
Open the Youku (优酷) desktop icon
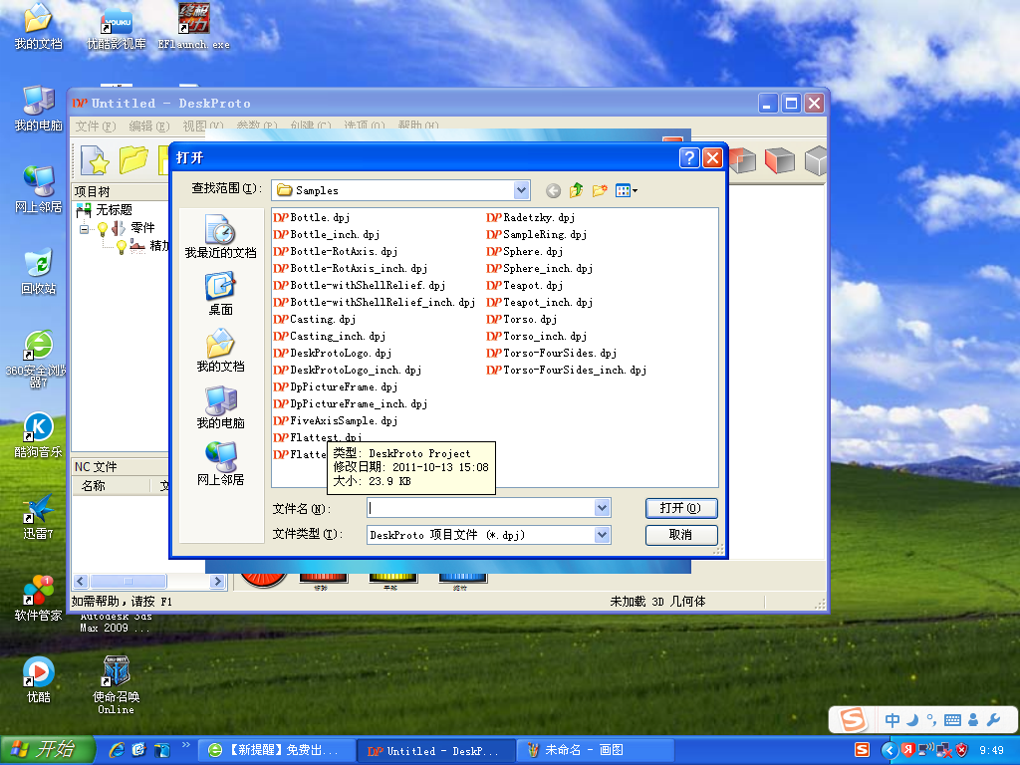39,679
